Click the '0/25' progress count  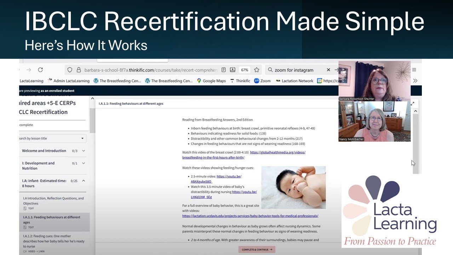click(74, 181)
